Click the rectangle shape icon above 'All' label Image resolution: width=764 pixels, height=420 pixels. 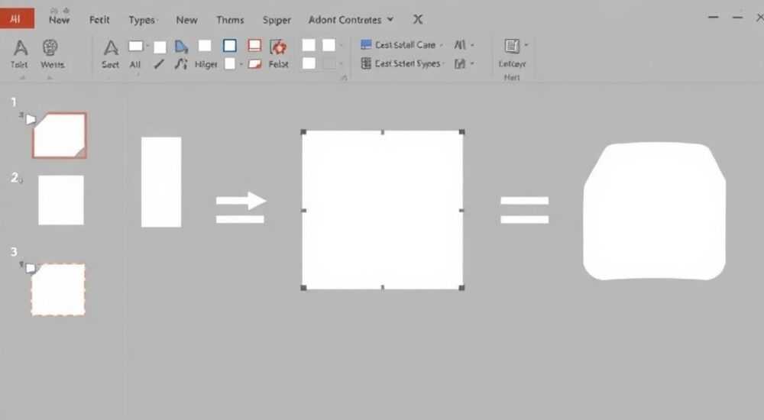[135, 46]
